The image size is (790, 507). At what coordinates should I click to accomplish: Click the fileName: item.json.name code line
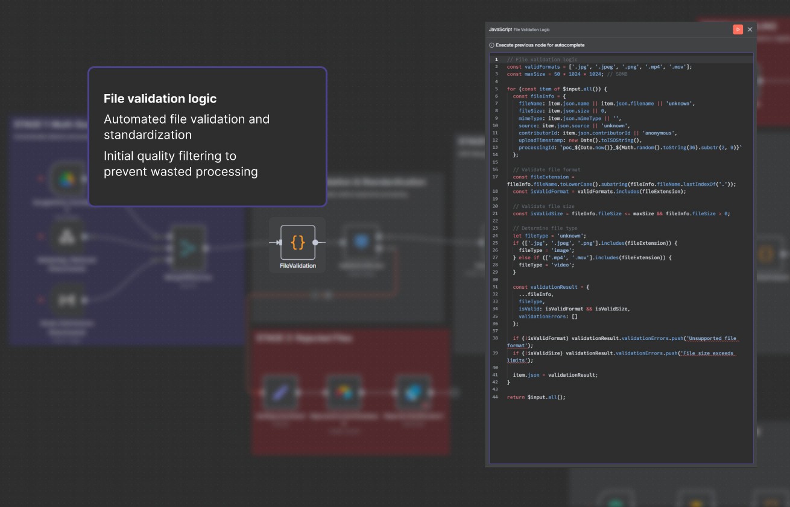point(607,104)
